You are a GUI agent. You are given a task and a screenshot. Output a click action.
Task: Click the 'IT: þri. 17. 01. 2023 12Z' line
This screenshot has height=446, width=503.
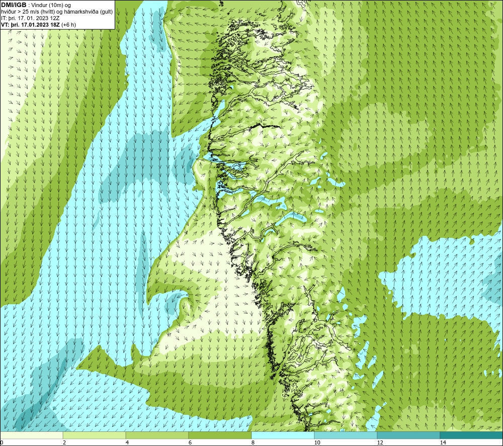coord(30,18)
